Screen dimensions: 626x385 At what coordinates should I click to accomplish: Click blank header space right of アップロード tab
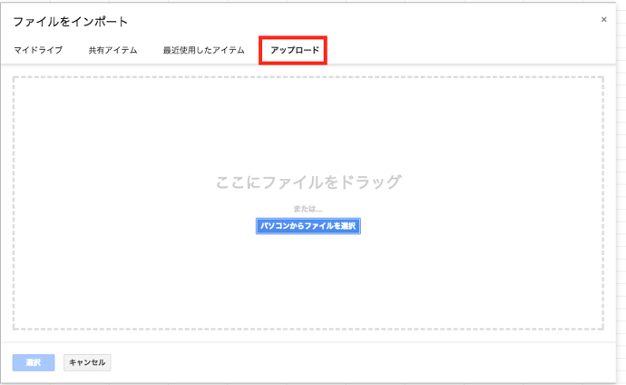[454, 50]
